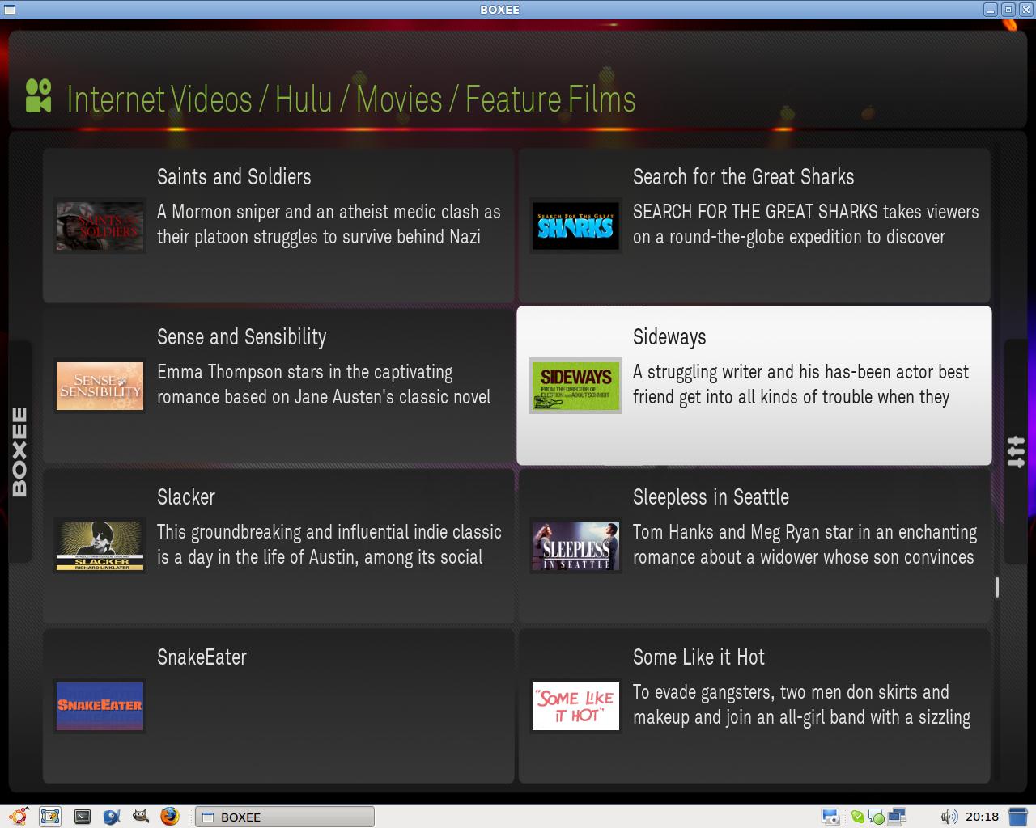
Task: Click the network connection tray icon
Action: click(x=897, y=817)
